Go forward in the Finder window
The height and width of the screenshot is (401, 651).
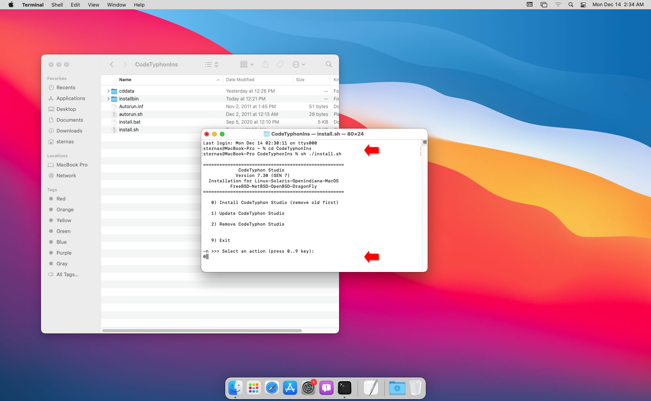click(125, 65)
